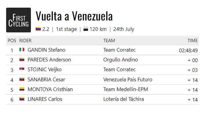This screenshot has height=114, width=204.
Task: Click the Venezuela flag beside 2.2
Action: tap(38, 29)
